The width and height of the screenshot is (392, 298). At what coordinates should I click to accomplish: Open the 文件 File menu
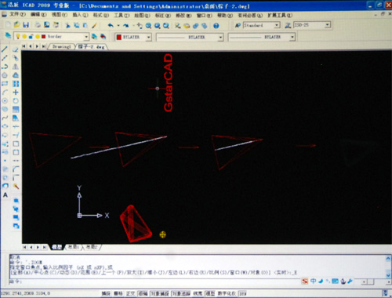(17, 15)
